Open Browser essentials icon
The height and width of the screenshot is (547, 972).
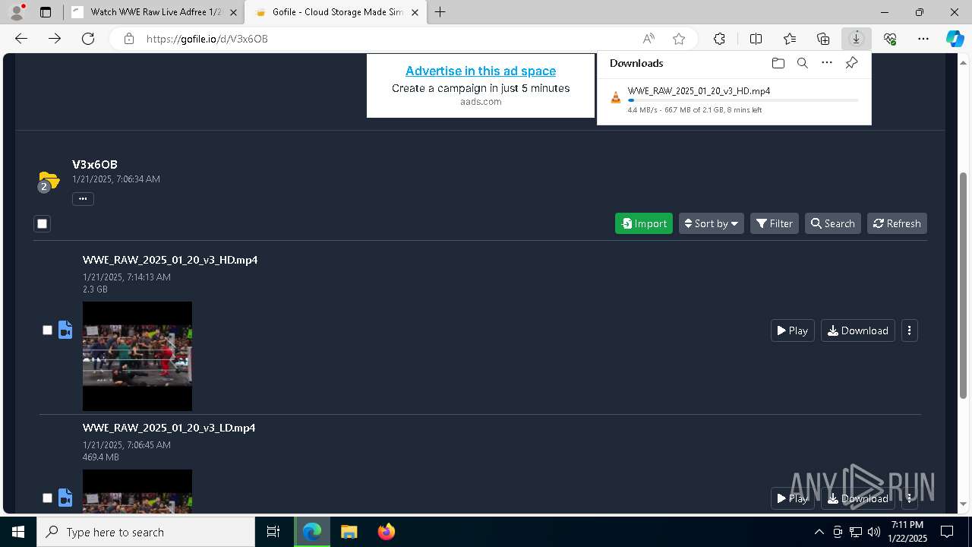[890, 39]
